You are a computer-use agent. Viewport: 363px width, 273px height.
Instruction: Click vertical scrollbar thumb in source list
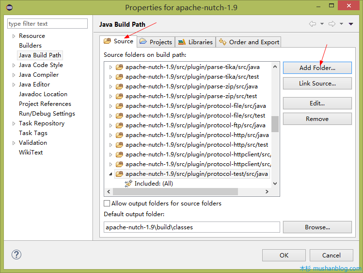point(275,124)
